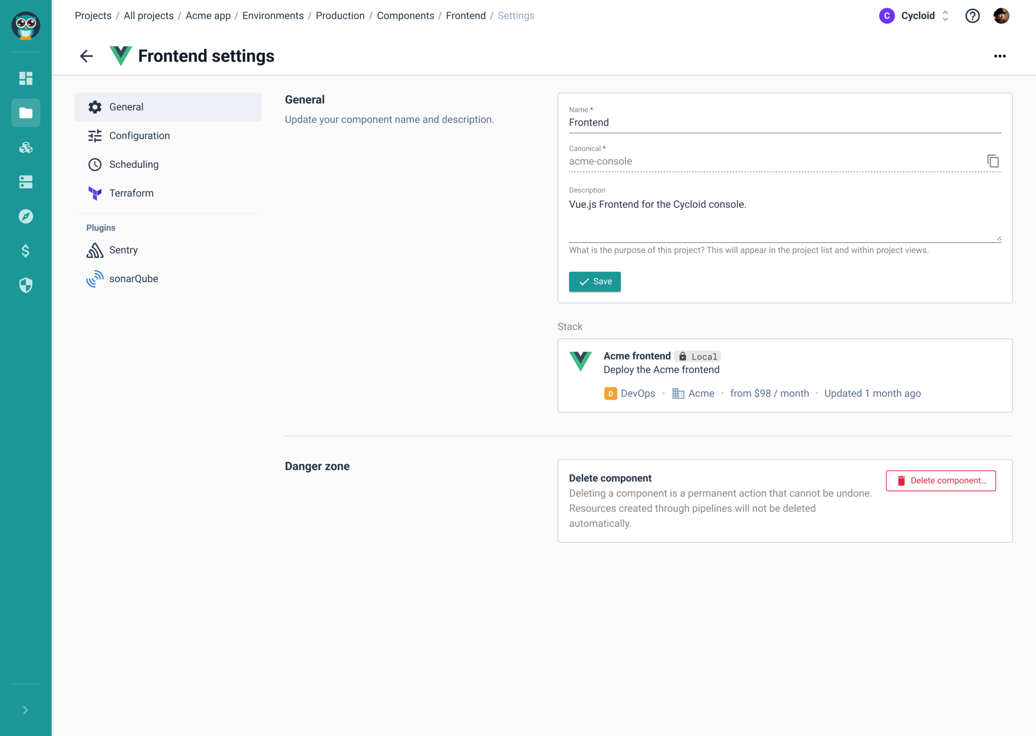Click the Danger zone heading
Image resolution: width=1036 pixels, height=736 pixels.
(x=317, y=466)
